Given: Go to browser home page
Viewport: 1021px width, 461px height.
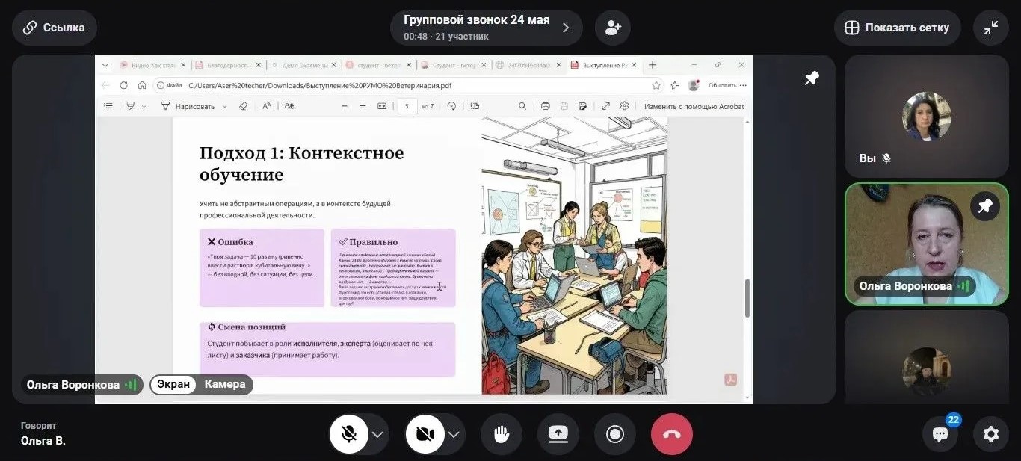Looking at the screenshot, I should click(x=142, y=85).
